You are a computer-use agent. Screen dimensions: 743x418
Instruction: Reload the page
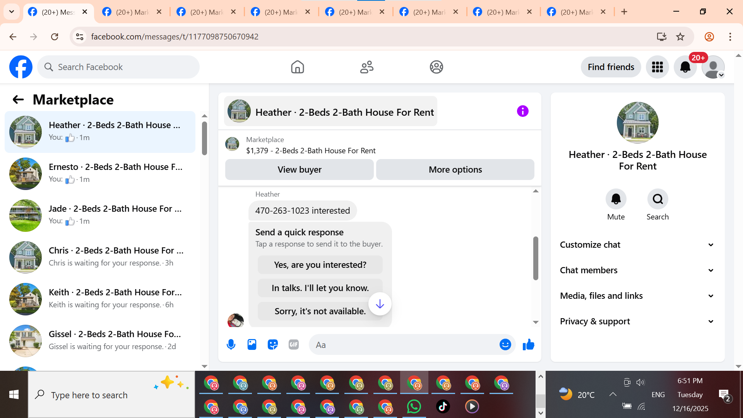(x=55, y=37)
